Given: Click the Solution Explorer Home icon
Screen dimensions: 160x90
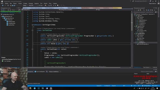Looking at the screenshot, I should (x=138, y=10).
